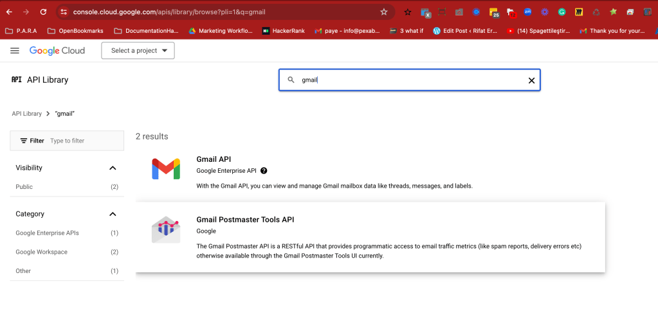This screenshot has width=658, height=336.
Task: Click the screenshot capture frame extension icon
Action: point(442,12)
